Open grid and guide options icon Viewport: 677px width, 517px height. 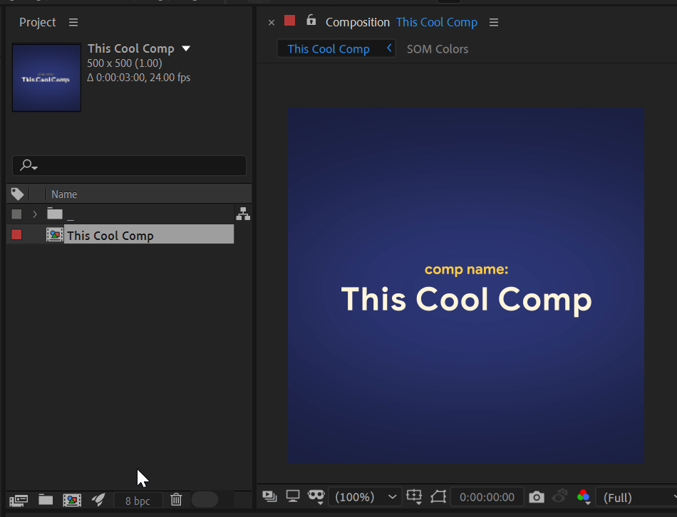click(414, 496)
